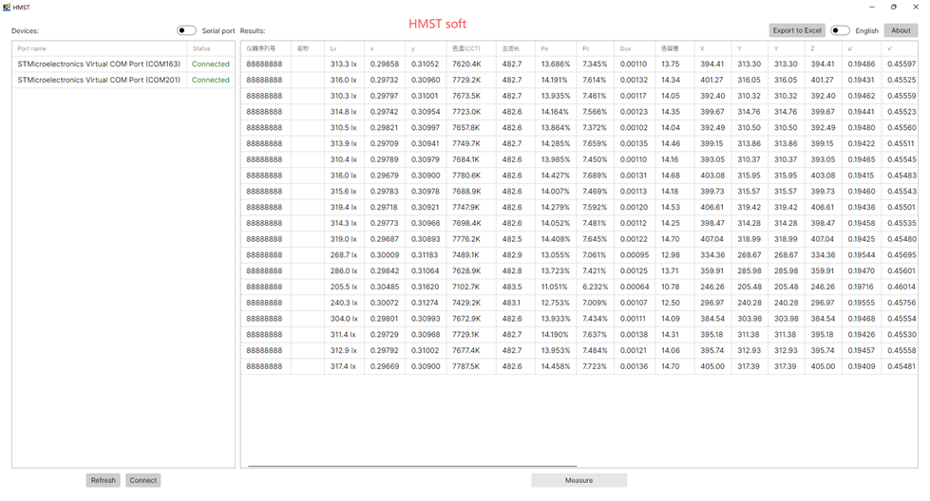Click the Export to Excel button
The image size is (930, 501).
coord(797,30)
